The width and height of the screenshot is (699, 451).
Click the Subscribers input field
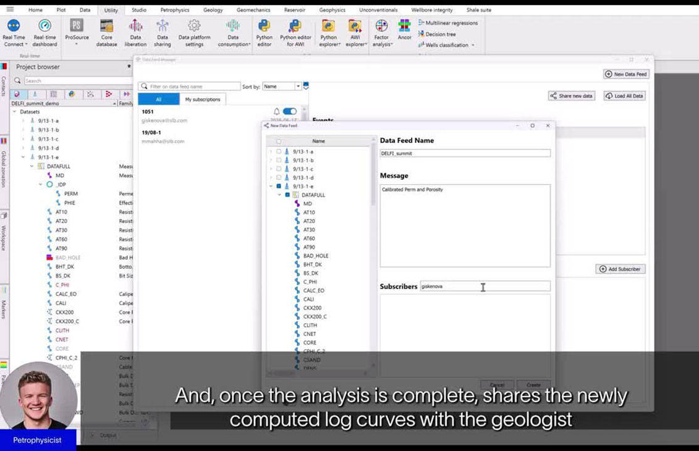(485, 287)
